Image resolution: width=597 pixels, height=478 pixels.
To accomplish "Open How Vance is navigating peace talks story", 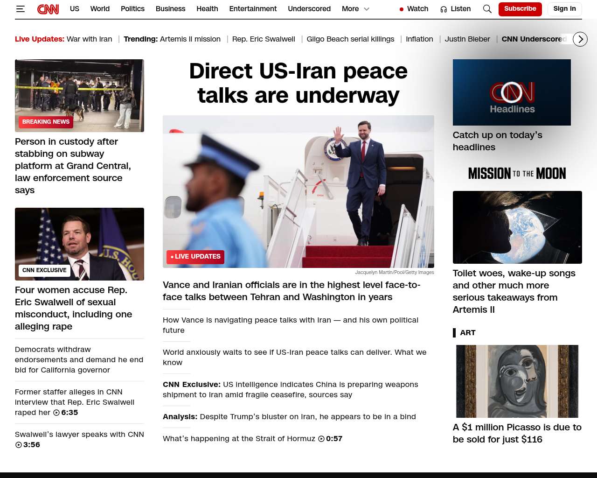I will click(291, 325).
